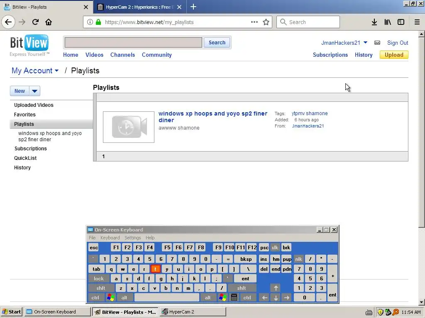Click the context menu key on On-Screen Keyboard
Screen dimensions: 425x318
(234, 297)
